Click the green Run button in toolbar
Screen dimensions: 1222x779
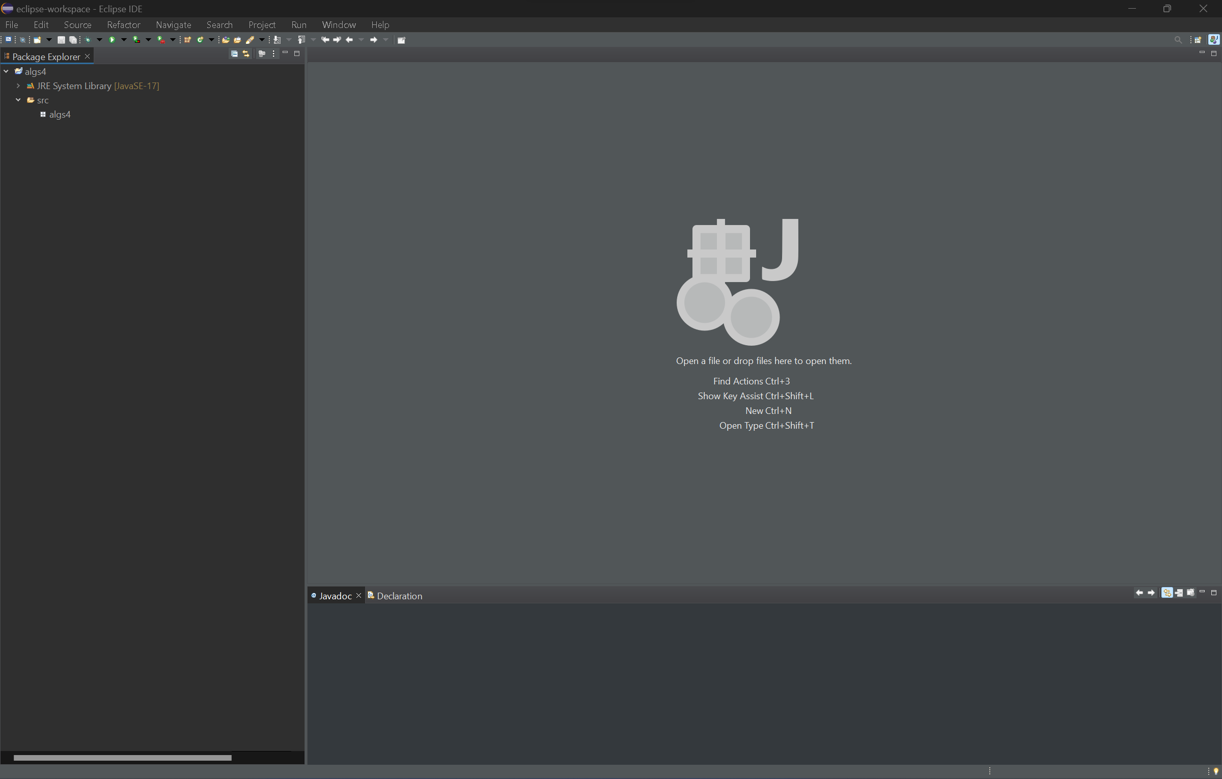112,40
